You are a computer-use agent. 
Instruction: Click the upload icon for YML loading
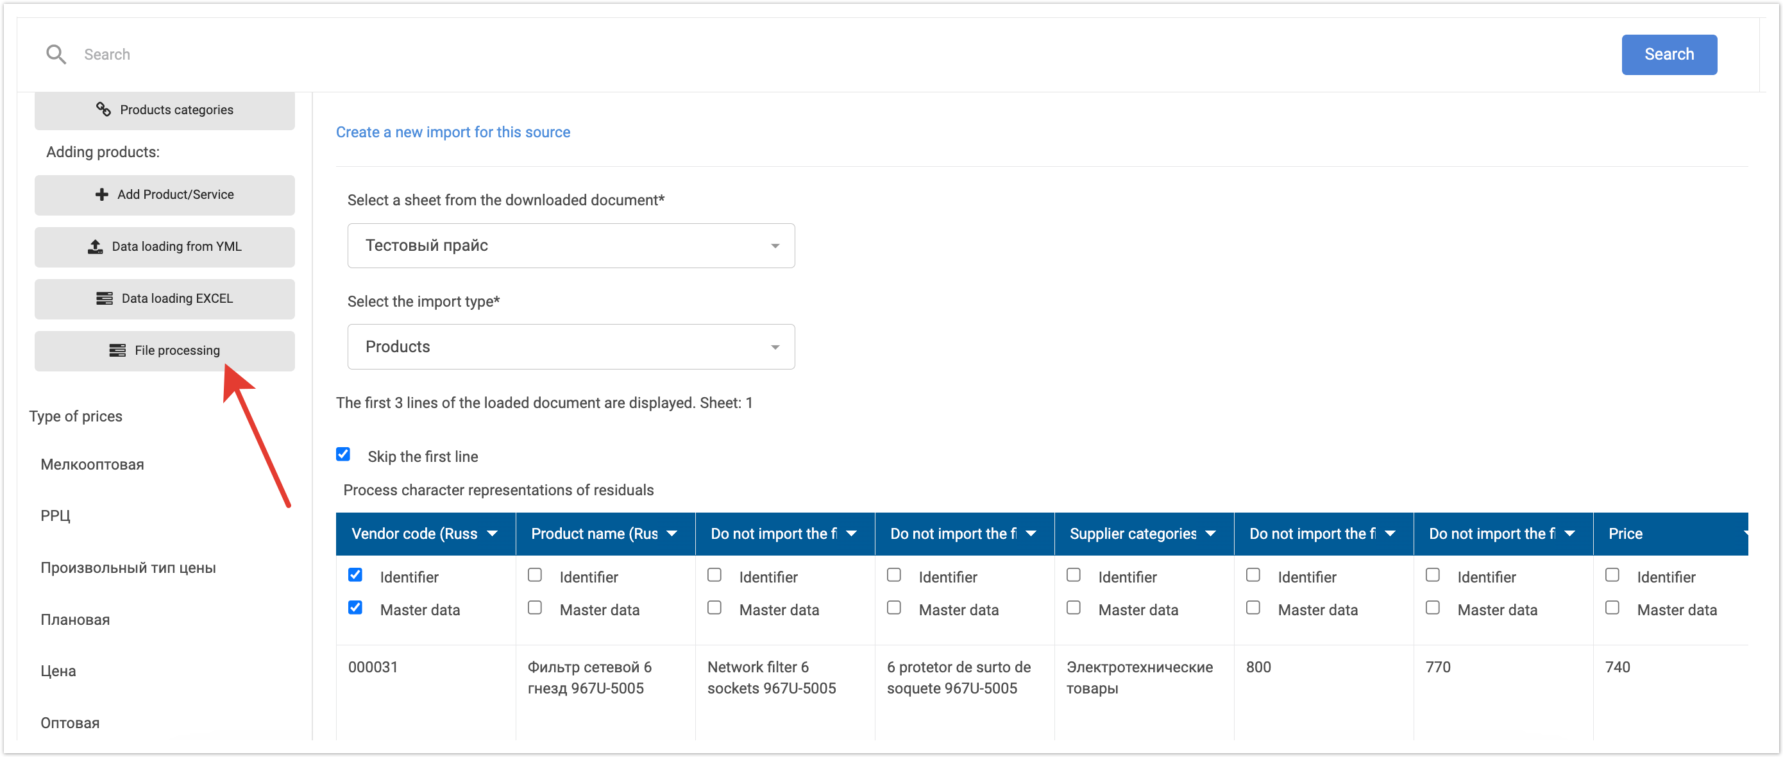coord(96,246)
